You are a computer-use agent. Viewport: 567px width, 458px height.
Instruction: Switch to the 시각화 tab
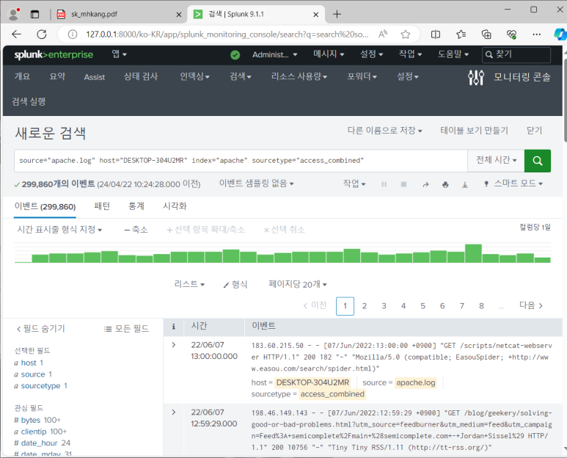click(175, 206)
